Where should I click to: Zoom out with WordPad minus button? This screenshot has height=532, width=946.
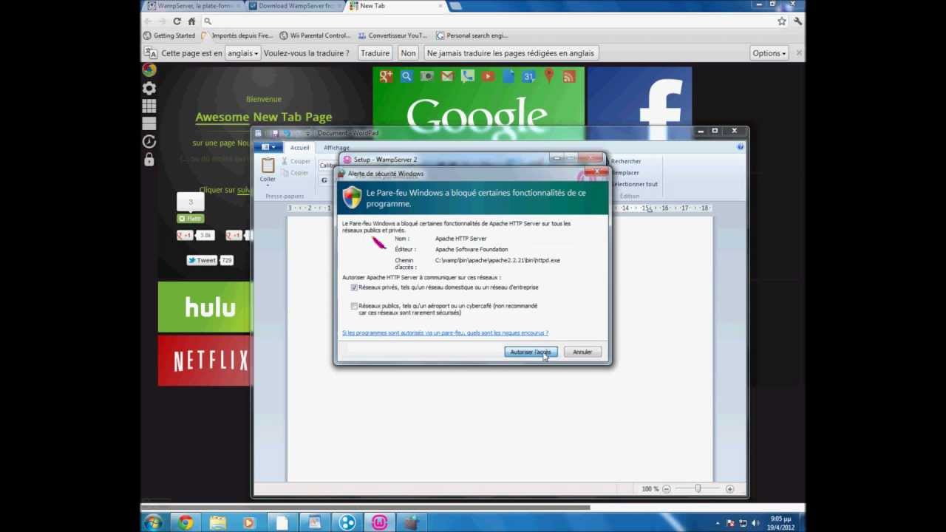point(667,489)
